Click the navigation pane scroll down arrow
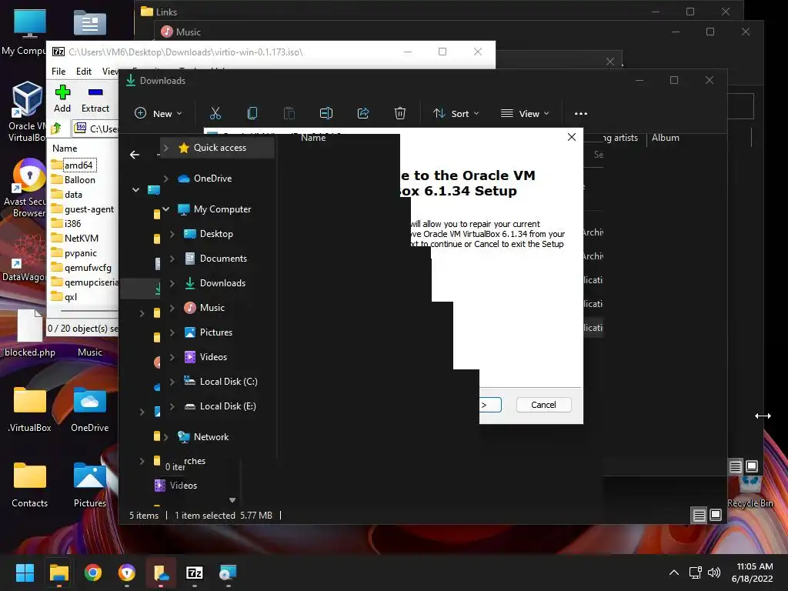788x591 pixels. tap(232, 500)
